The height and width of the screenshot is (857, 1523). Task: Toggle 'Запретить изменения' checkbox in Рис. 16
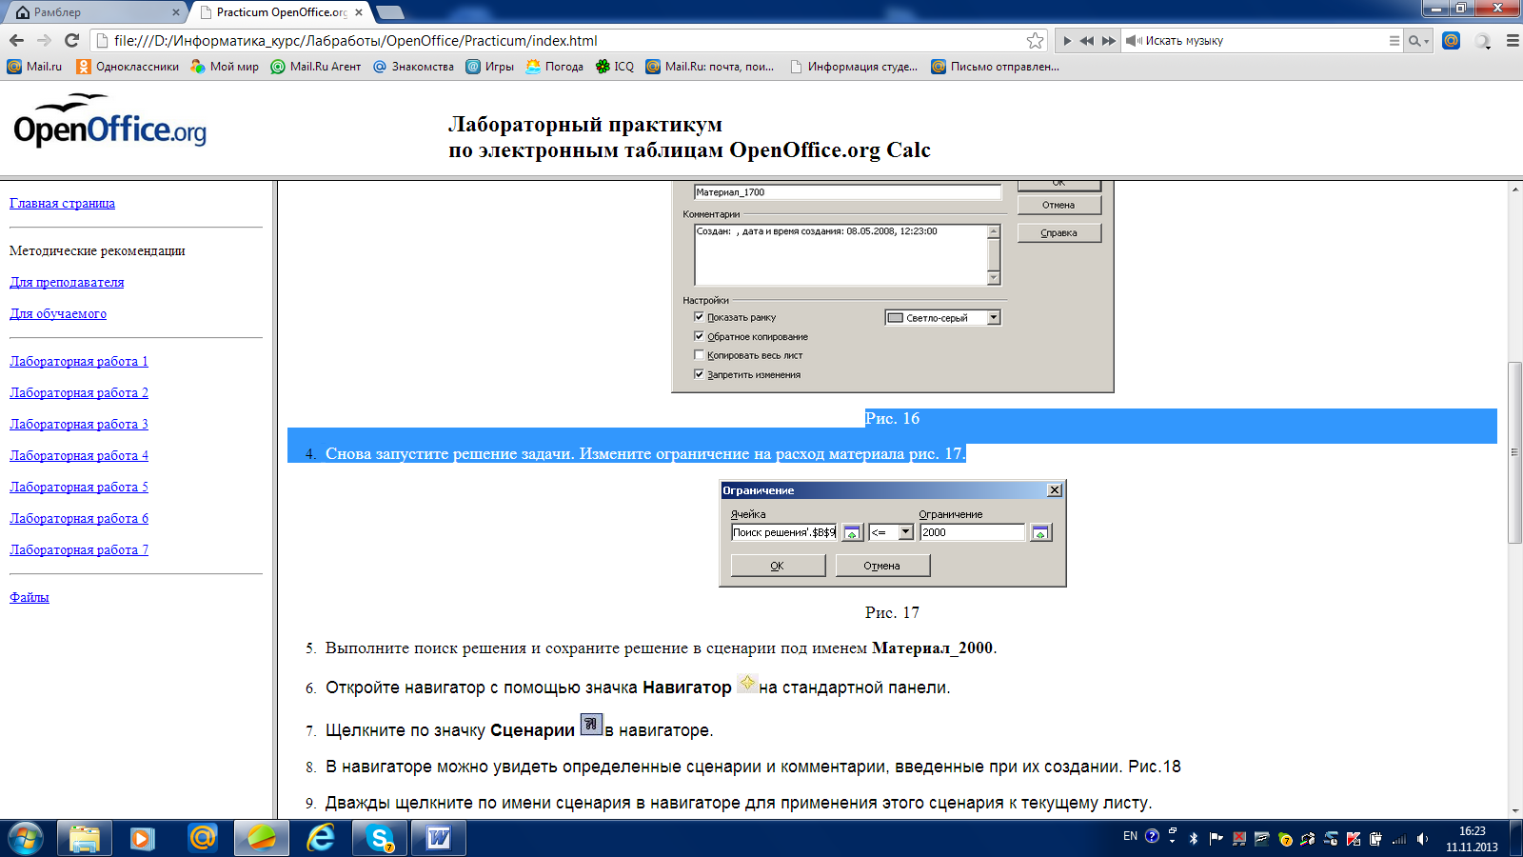point(699,374)
